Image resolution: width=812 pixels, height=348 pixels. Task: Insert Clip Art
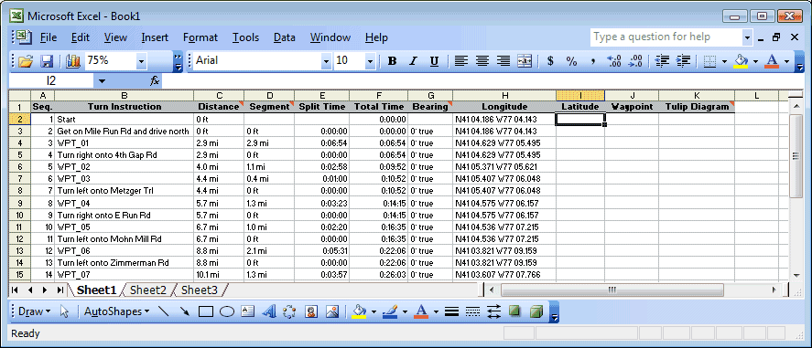click(x=311, y=311)
